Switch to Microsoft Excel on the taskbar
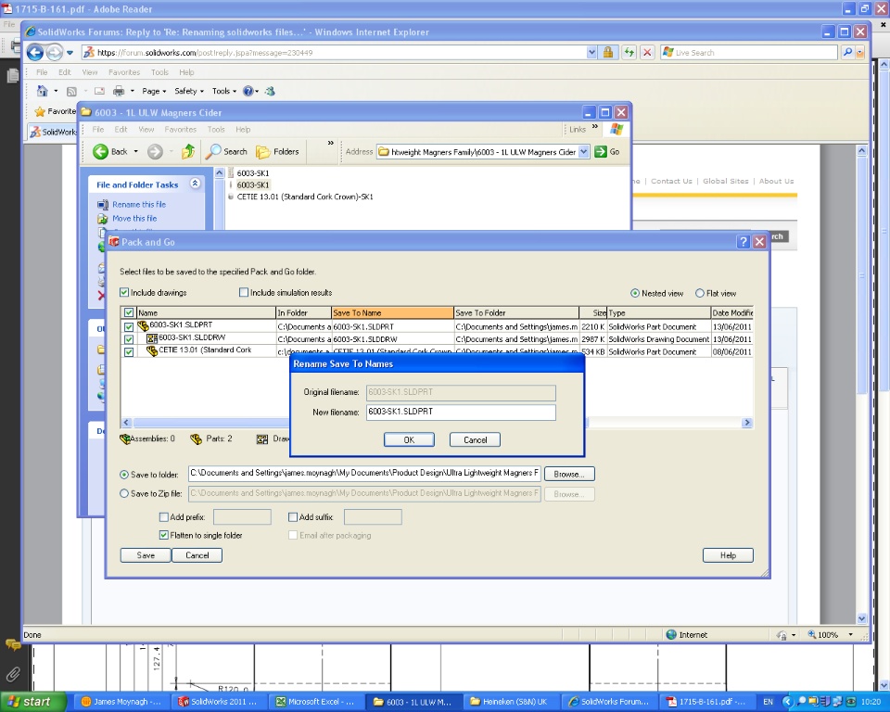The width and height of the screenshot is (890, 712). click(315, 702)
